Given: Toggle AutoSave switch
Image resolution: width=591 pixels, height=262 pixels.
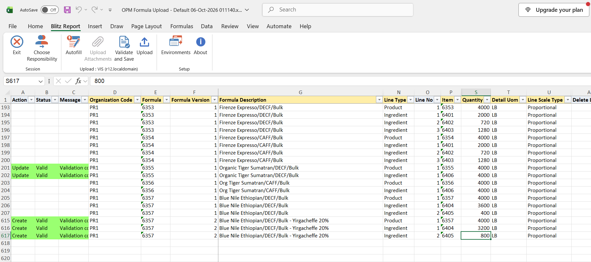Looking at the screenshot, I should (x=50, y=10).
